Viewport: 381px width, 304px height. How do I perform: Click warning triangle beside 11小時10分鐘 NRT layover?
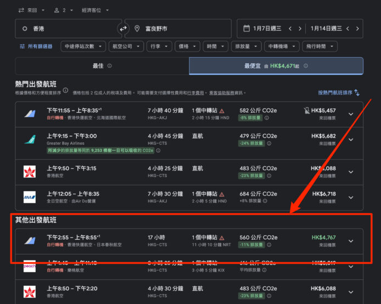point(222,238)
